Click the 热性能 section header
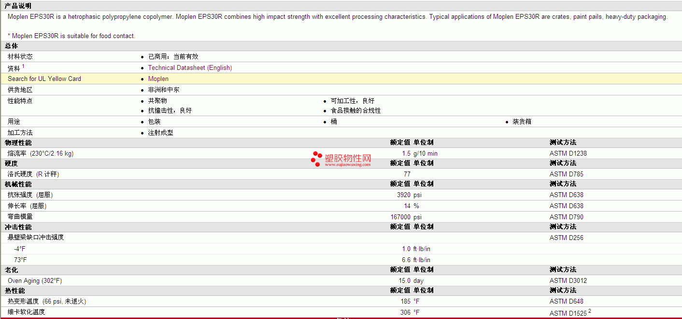Viewport: 682px width, 319px height. 15,291
